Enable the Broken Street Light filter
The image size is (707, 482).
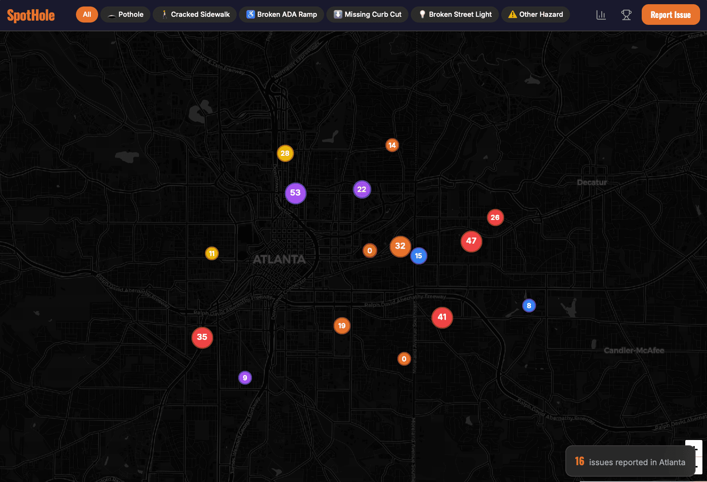point(455,15)
